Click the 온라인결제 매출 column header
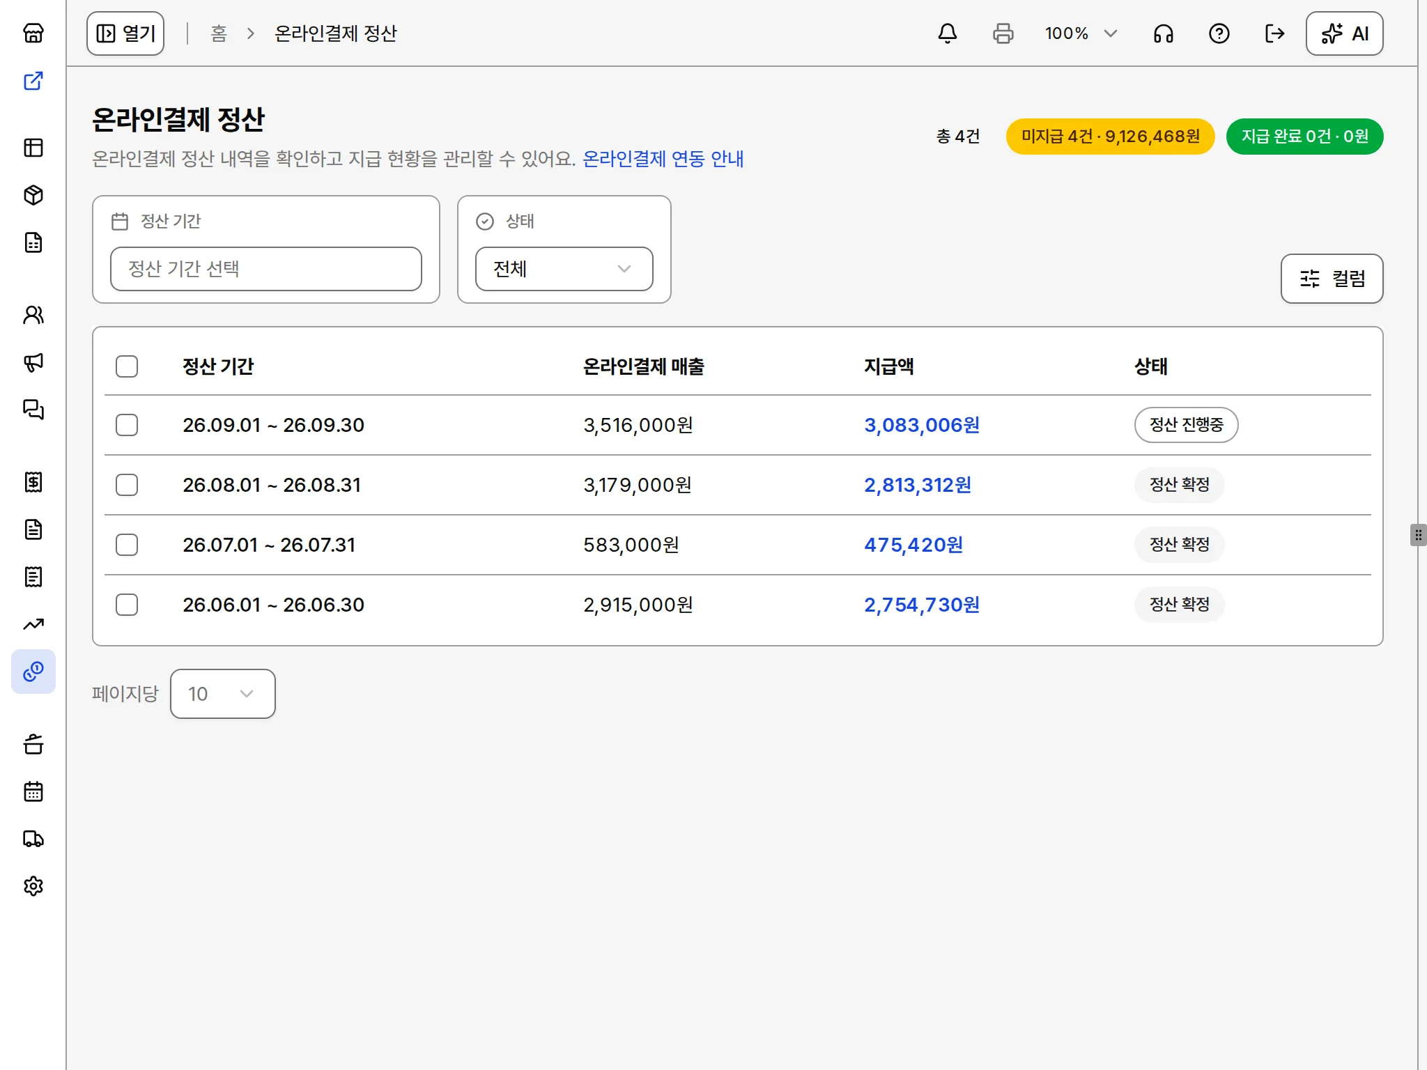Image resolution: width=1427 pixels, height=1070 pixels. pos(644,366)
